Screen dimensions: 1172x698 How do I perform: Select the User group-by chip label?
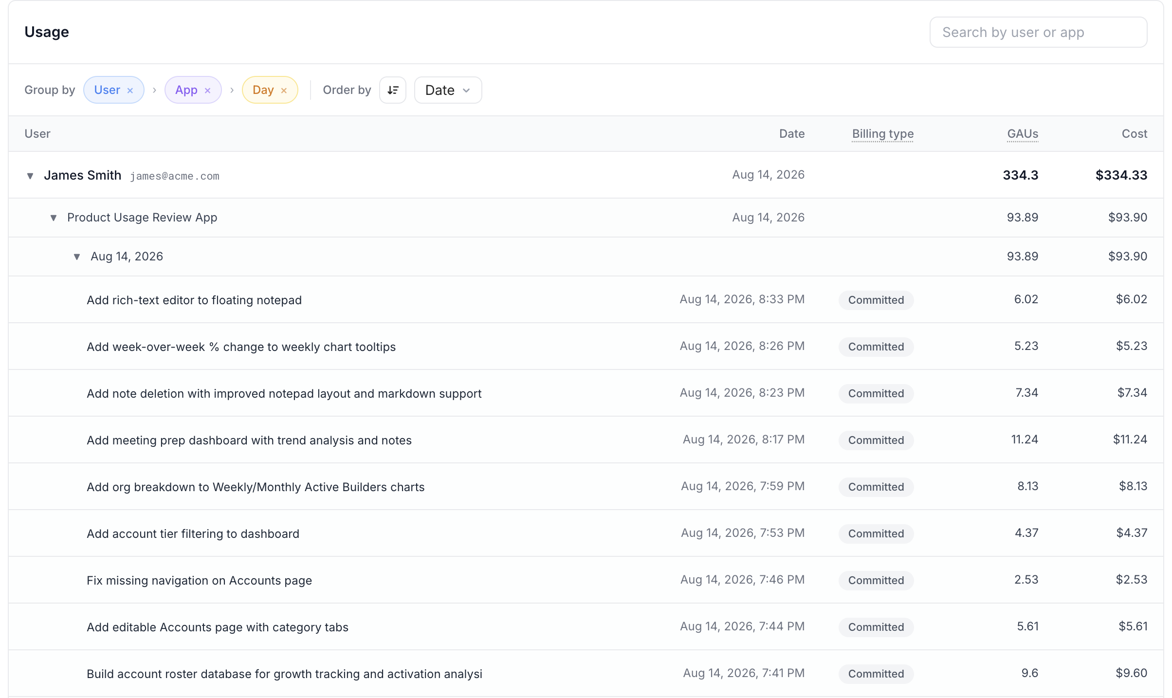coord(107,90)
